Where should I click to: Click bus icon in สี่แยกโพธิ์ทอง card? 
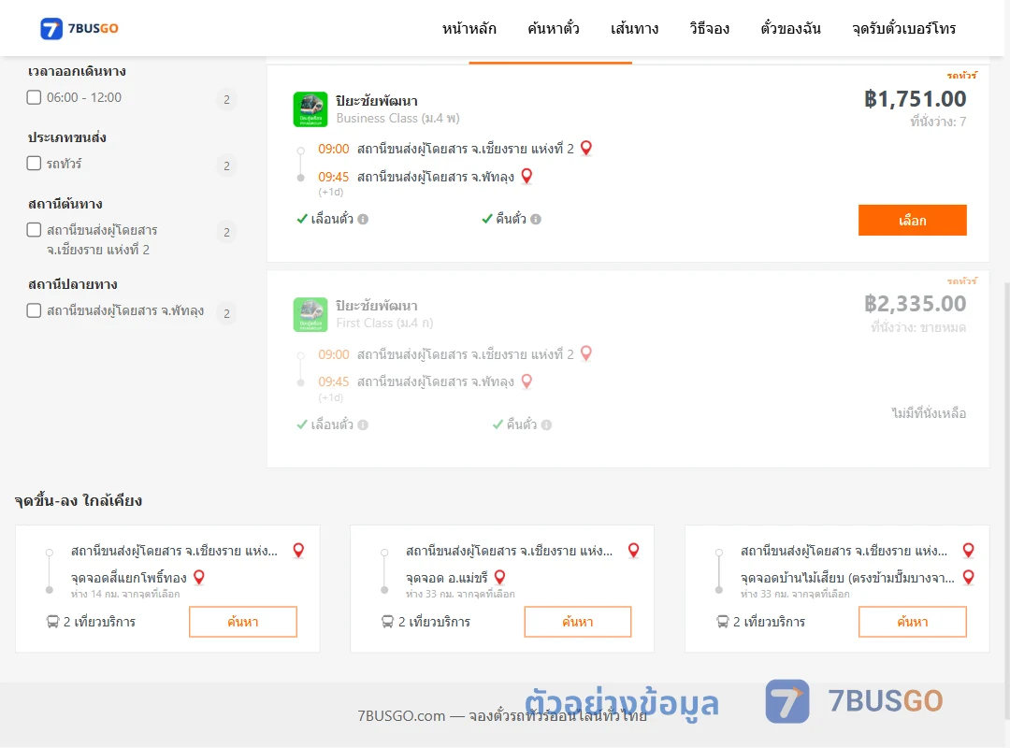click(52, 622)
